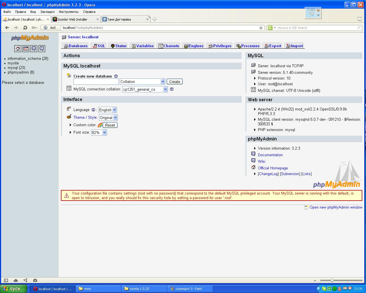Click help icon next to Create new database

click(x=116, y=76)
